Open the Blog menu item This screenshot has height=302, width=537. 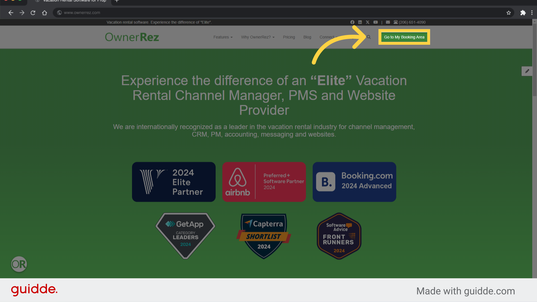pyautogui.click(x=307, y=37)
